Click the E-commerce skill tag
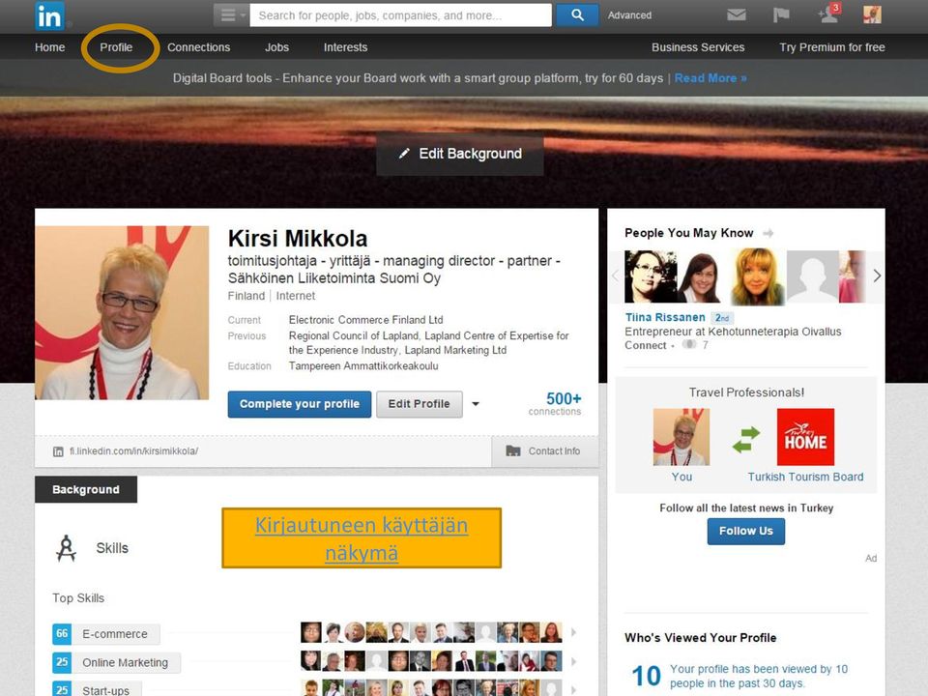This screenshot has height=696, width=928. click(115, 634)
